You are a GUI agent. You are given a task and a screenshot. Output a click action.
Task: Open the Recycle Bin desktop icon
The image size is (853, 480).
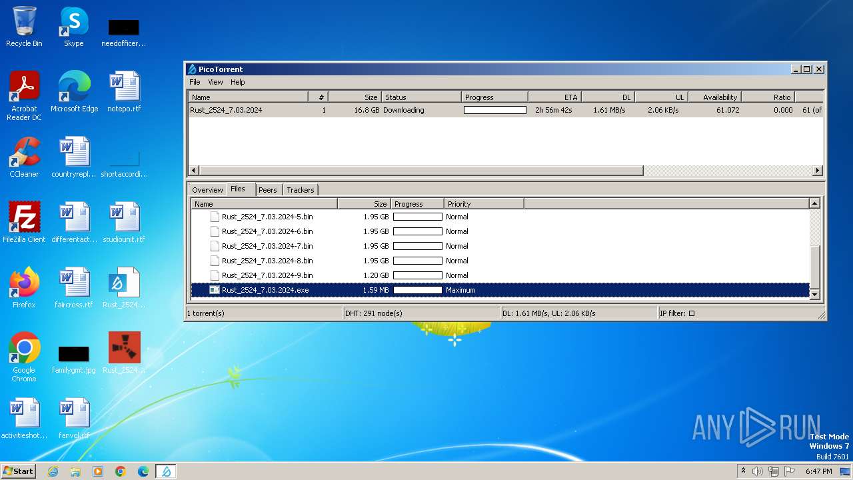tap(24, 27)
